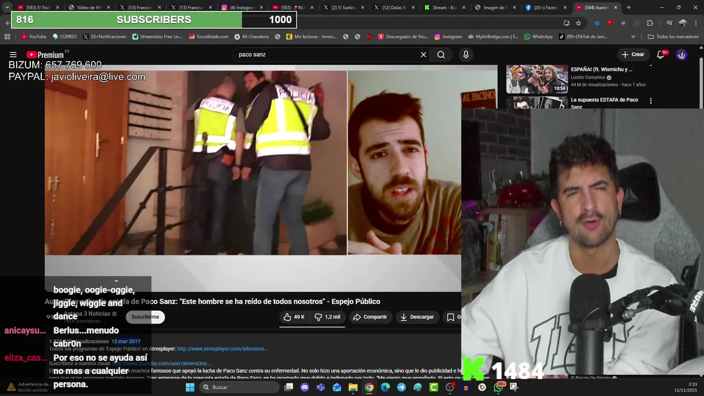Open the Crear menu
Viewport: 704px width, 396px height.
tap(632, 54)
